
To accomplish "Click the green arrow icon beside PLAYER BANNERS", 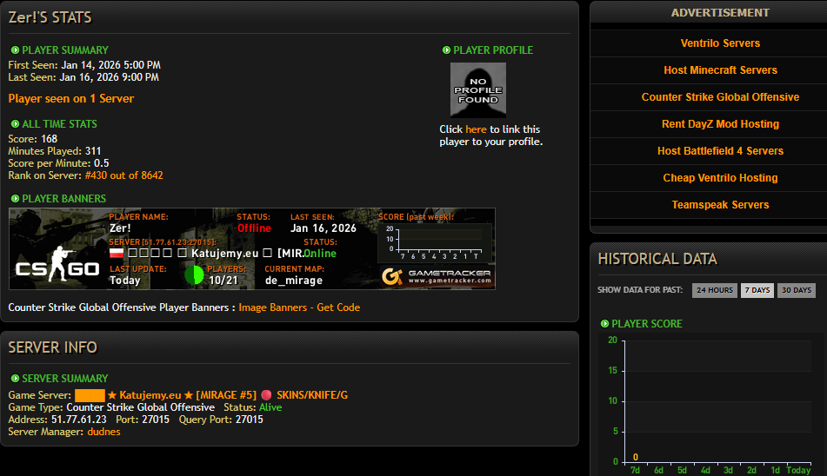I will 15,199.
